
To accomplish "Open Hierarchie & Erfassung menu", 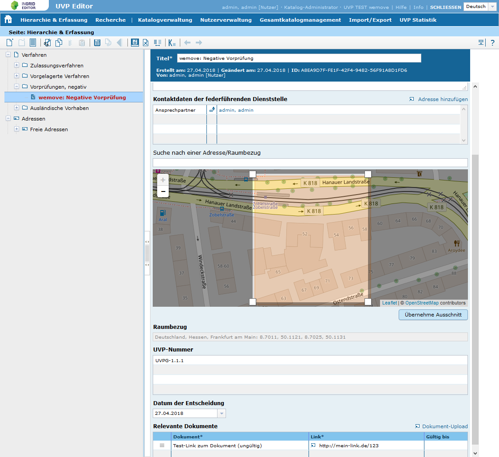I will 54,20.
